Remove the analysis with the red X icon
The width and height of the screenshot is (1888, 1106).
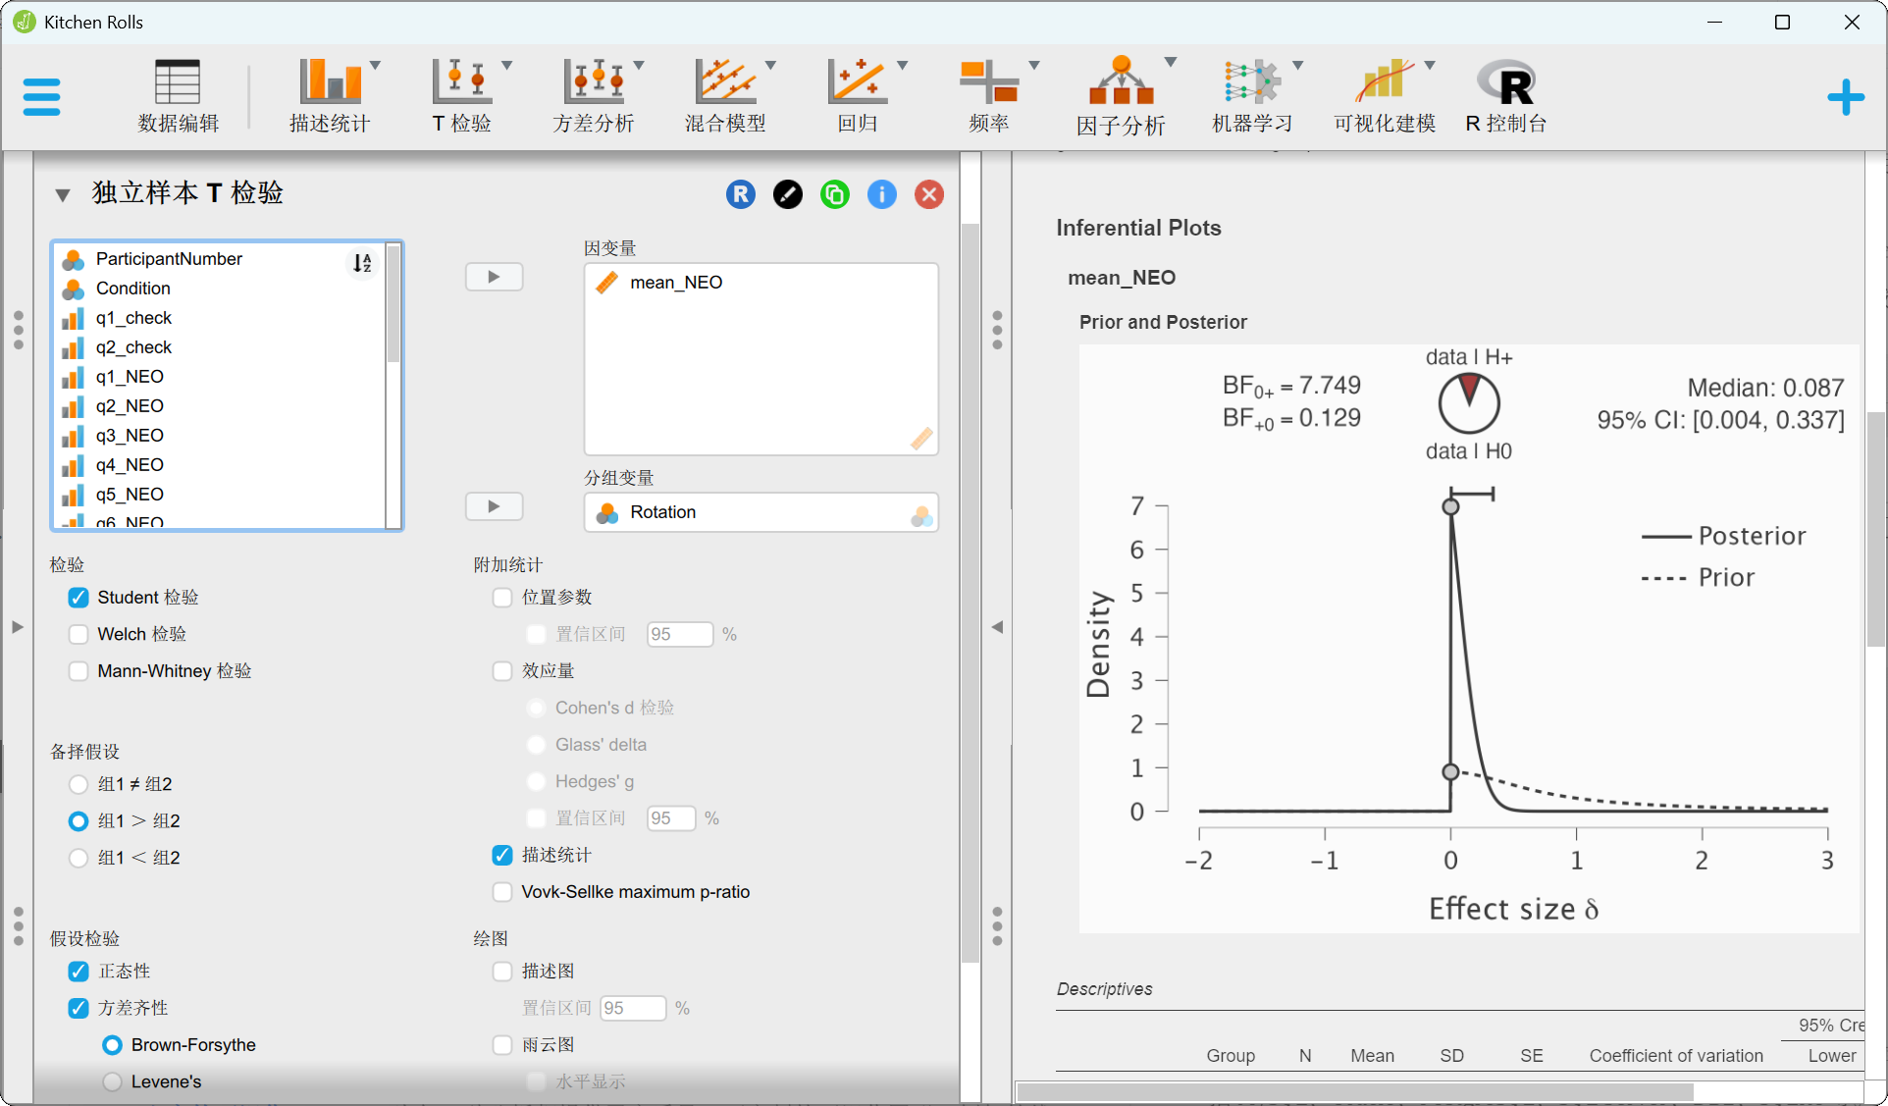[928, 194]
